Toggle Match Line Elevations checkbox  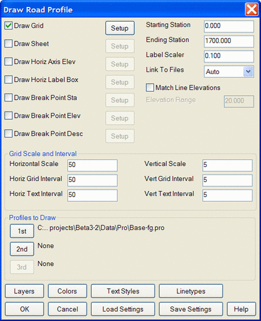click(150, 88)
